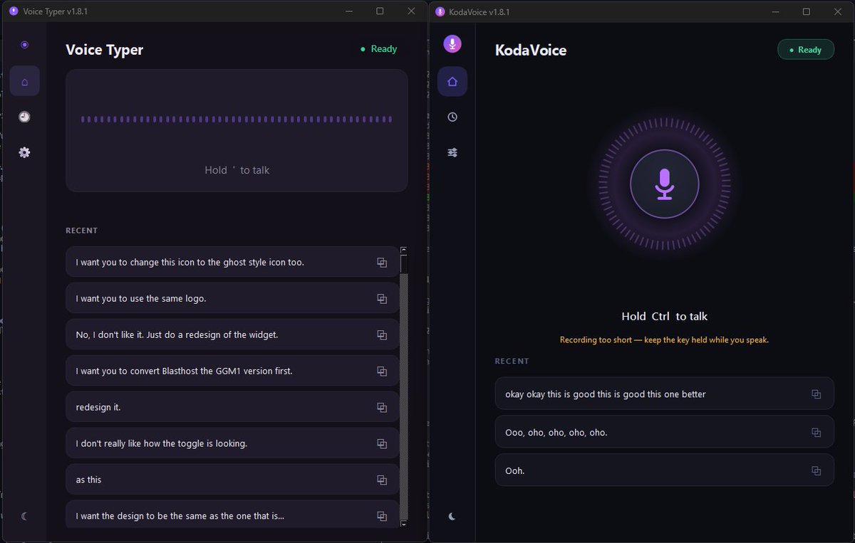Click KodaVoice title bar app icon
The image size is (855, 543).
pos(440,12)
